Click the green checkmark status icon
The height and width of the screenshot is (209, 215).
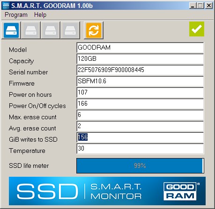click(x=197, y=29)
